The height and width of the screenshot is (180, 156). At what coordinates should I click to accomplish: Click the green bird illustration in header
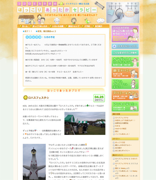[87, 21]
